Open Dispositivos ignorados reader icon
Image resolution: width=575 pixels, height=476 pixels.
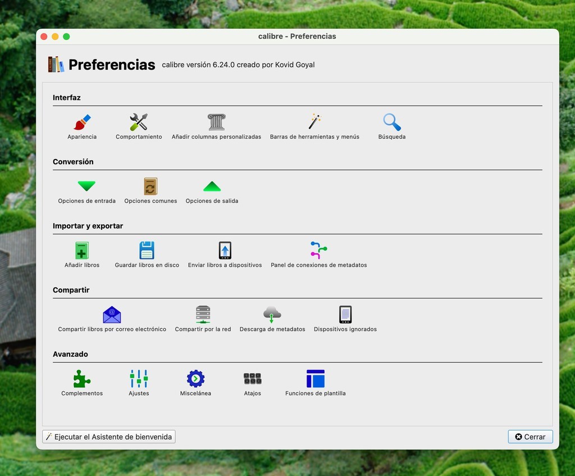345,315
